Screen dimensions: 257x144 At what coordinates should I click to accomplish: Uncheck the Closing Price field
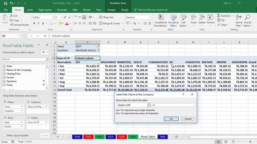click(4, 74)
